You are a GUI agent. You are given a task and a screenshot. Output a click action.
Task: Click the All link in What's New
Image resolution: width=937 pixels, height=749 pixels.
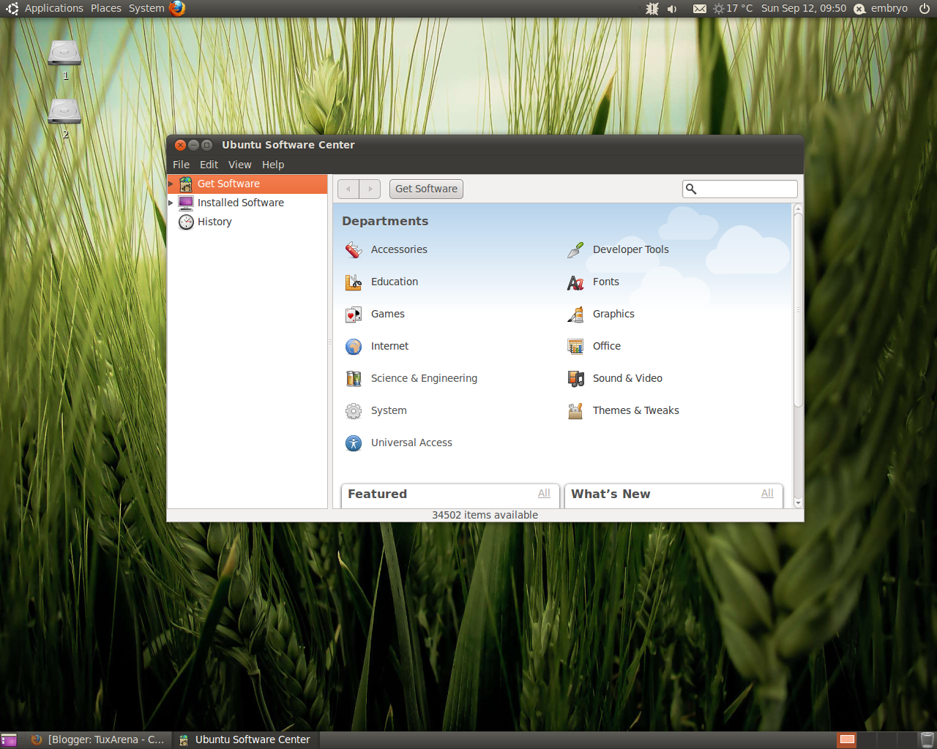(767, 494)
